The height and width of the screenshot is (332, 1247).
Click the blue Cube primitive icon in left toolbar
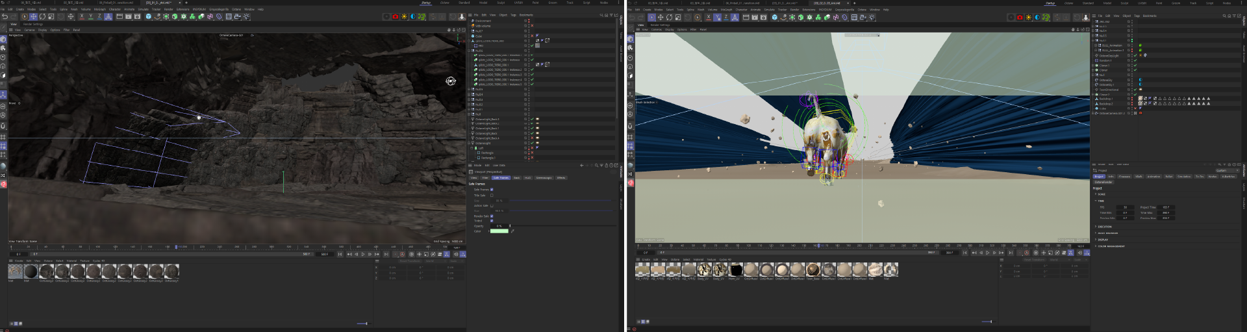tap(148, 16)
